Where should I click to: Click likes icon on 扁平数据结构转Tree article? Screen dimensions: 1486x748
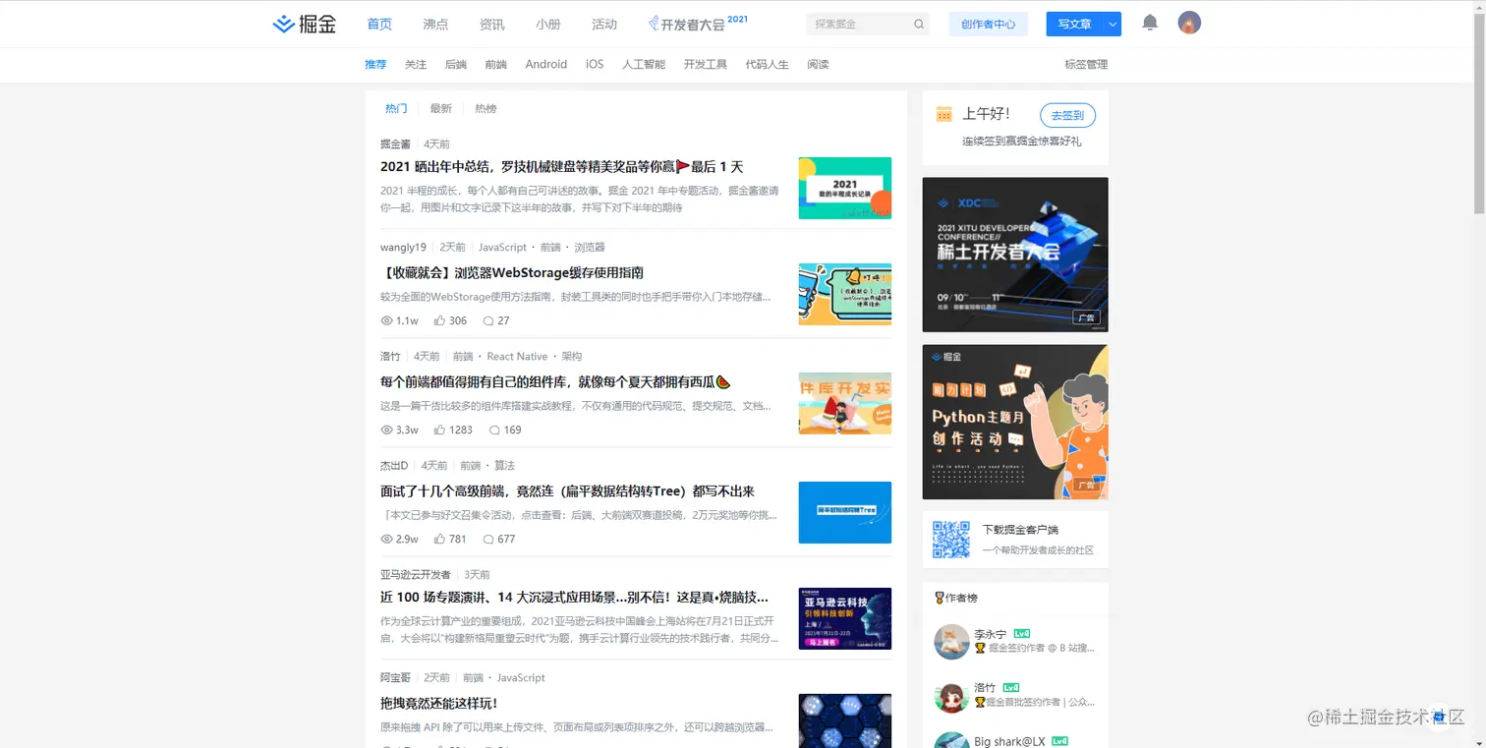pyautogui.click(x=439, y=540)
